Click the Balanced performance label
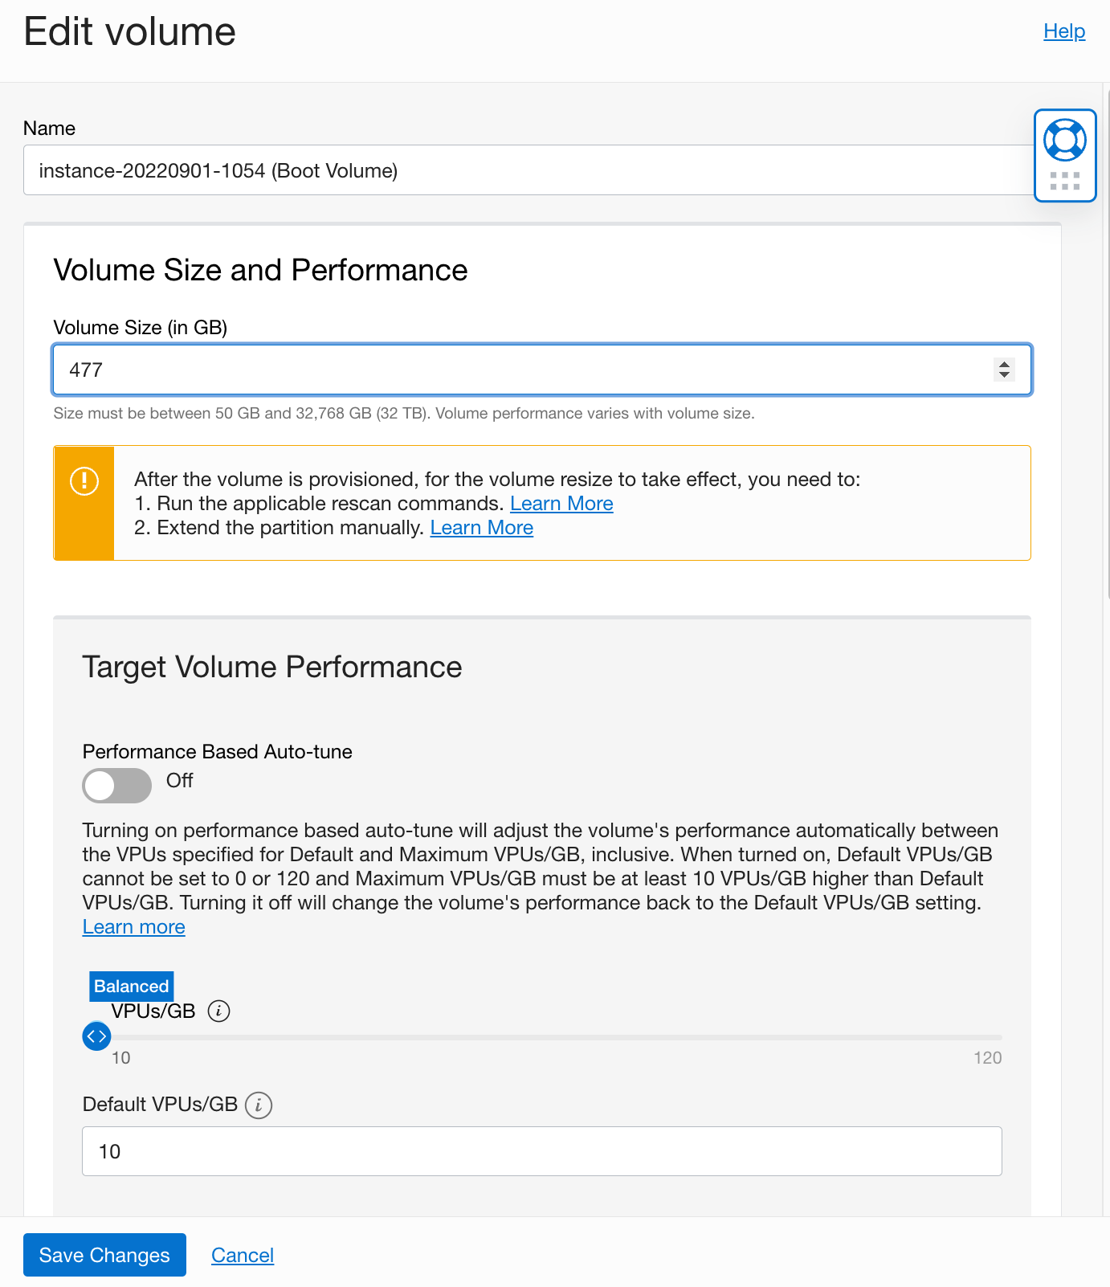 tap(132, 986)
